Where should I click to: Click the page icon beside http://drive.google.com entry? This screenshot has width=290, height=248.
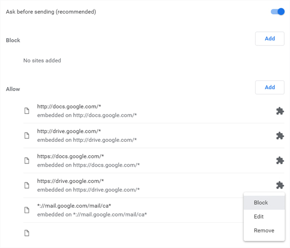coord(27,136)
